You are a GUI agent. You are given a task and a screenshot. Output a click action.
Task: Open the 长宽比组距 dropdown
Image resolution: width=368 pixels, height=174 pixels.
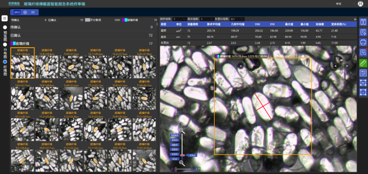[x=237, y=19]
